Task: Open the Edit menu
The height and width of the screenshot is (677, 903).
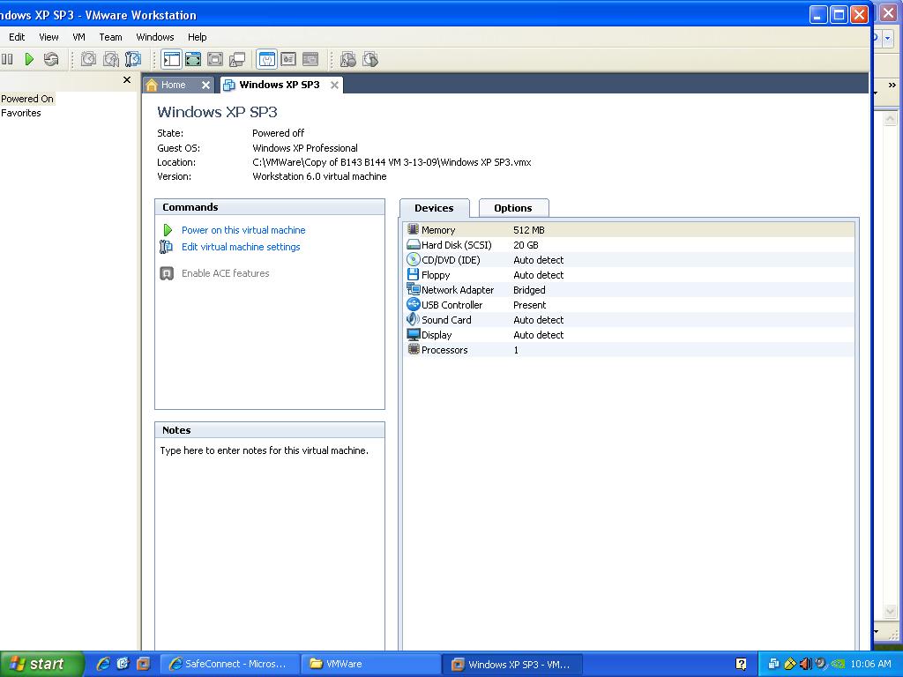Action: pos(17,37)
